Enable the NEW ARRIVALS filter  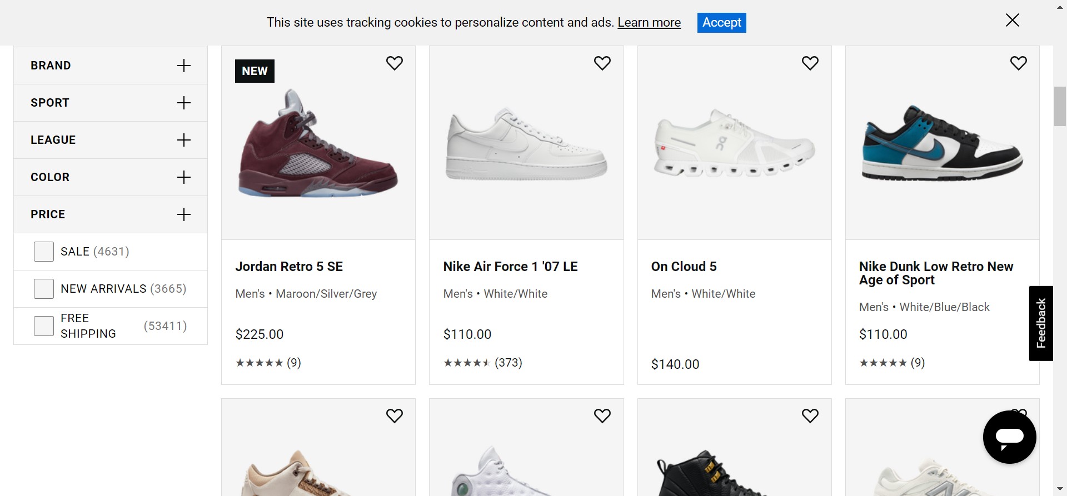click(x=44, y=289)
